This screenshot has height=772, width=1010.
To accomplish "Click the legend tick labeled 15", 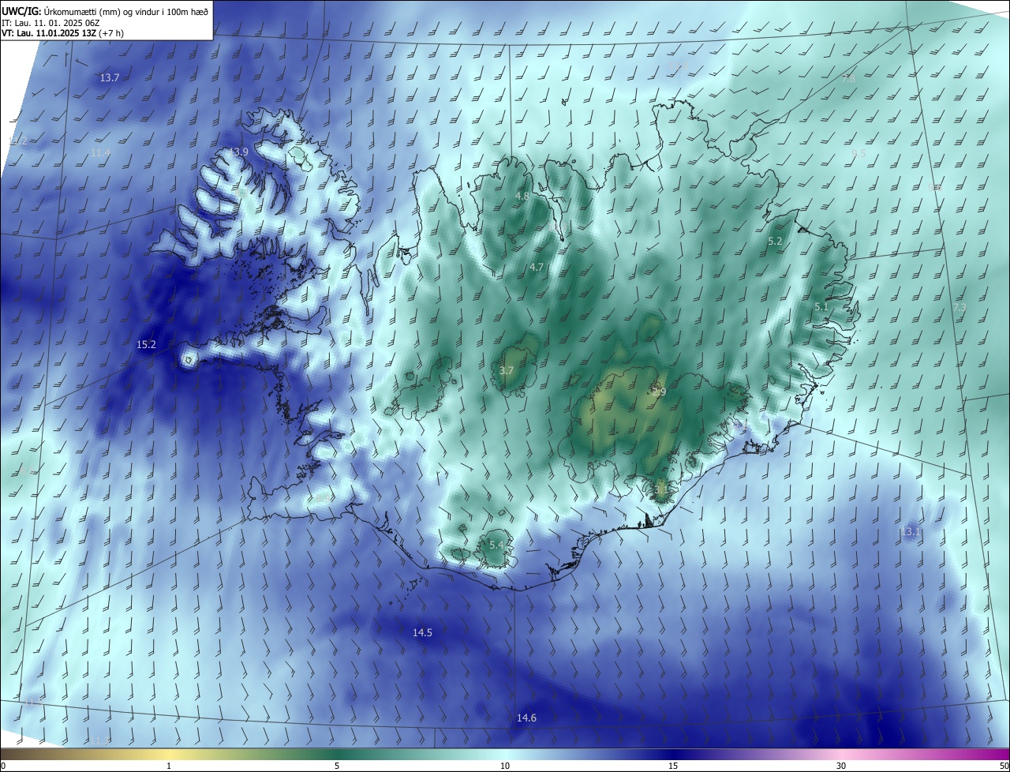I will pyautogui.click(x=673, y=766).
